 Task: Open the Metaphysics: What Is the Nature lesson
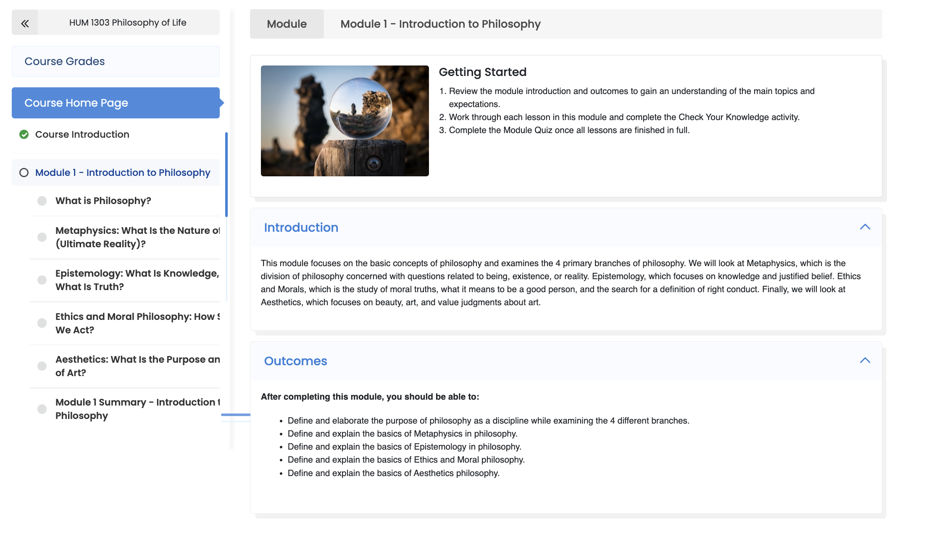coord(137,237)
